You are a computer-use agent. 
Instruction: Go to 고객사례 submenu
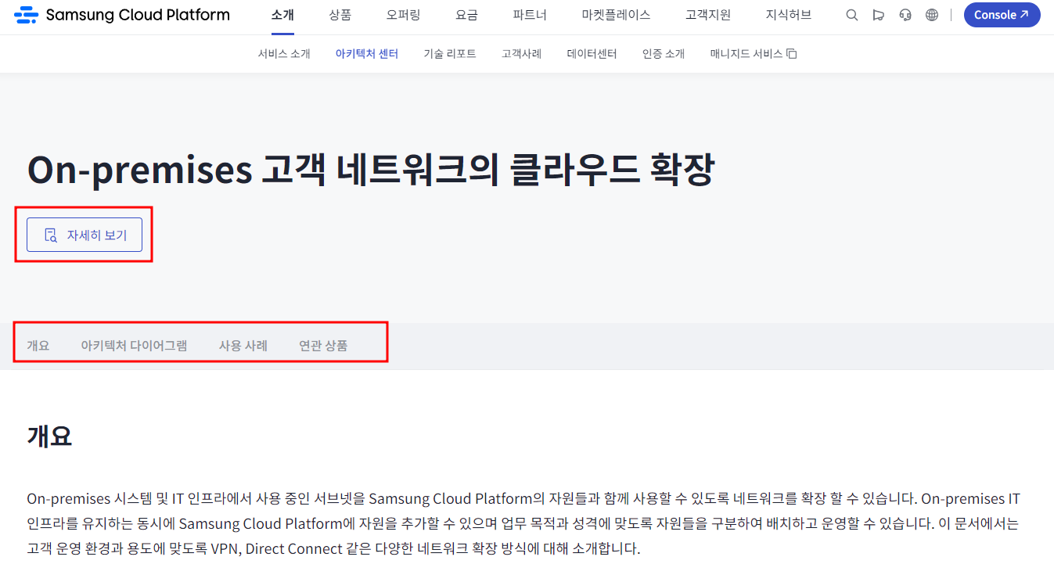pyautogui.click(x=522, y=54)
